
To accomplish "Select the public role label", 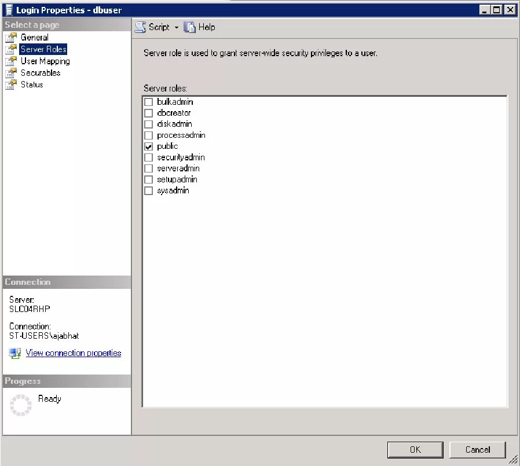I will click(167, 146).
